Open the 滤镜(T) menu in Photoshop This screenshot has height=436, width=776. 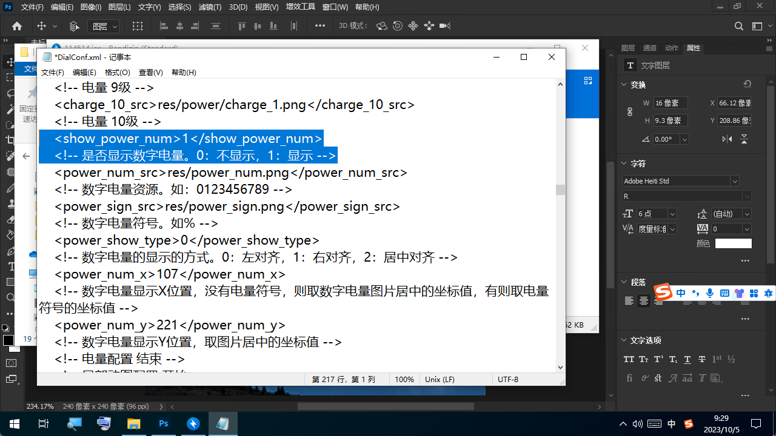[210, 7]
